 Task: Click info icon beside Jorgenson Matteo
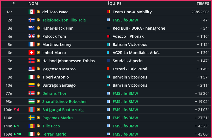point(38,69)
